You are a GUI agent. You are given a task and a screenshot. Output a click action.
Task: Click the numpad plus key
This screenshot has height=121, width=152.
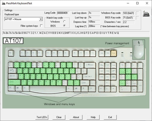coord(140,74)
